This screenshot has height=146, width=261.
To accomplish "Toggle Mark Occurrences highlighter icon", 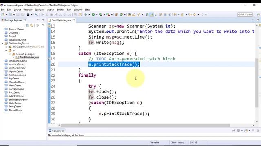I will [x=152, y=15].
